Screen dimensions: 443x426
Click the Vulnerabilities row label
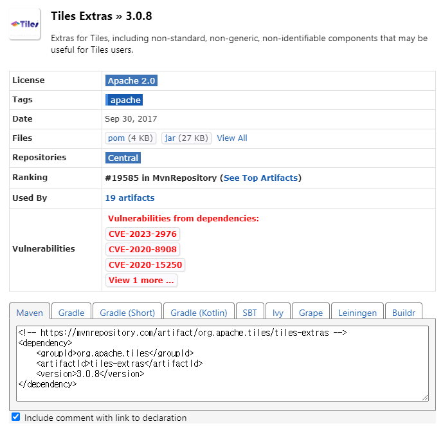point(44,249)
